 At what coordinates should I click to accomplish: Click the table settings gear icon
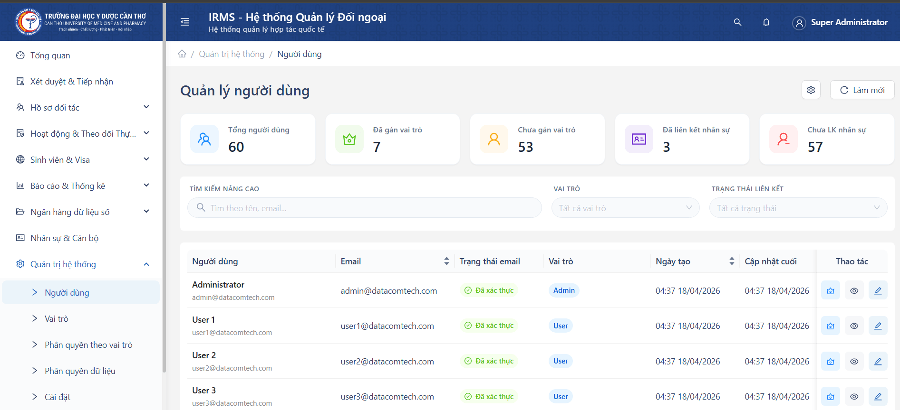coord(811,90)
